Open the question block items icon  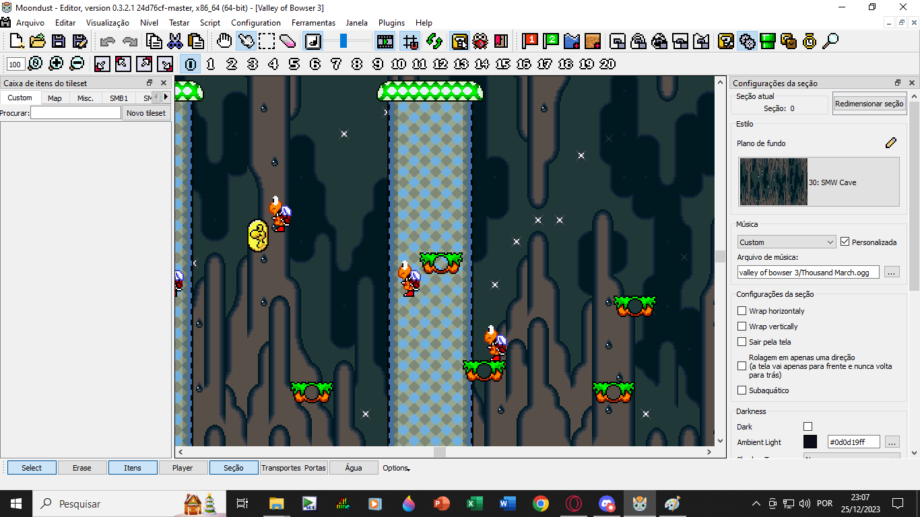(x=726, y=41)
